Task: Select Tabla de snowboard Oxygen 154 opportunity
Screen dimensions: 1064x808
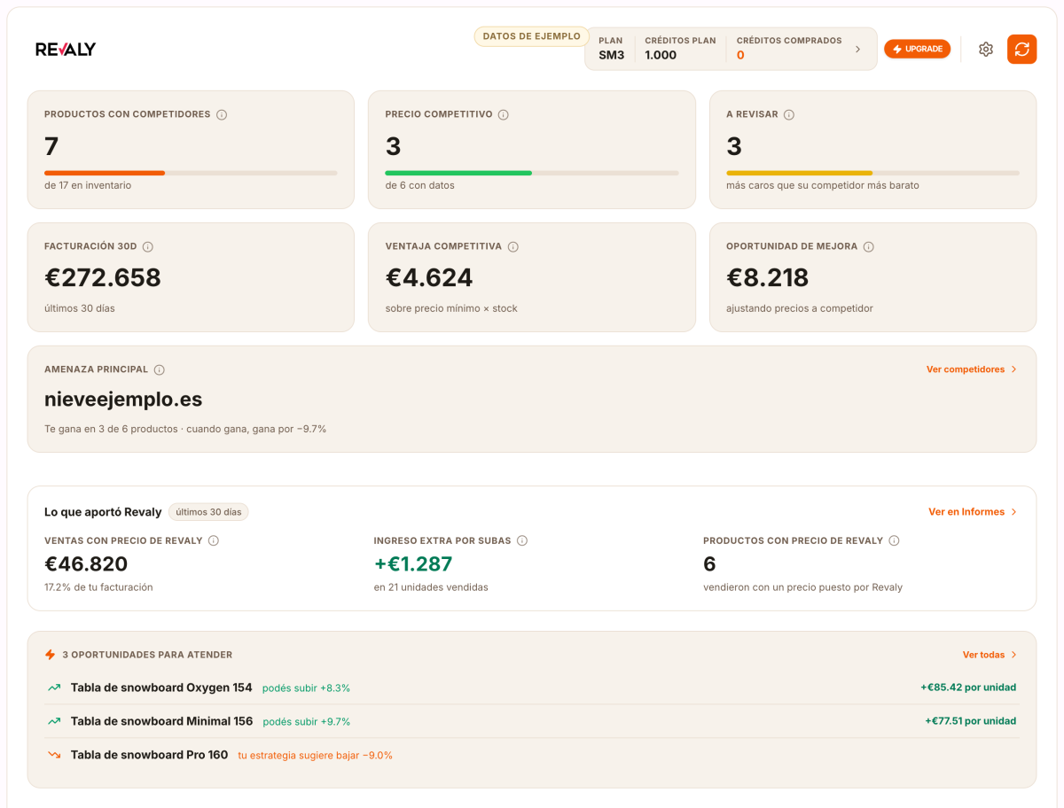Action: coord(532,688)
